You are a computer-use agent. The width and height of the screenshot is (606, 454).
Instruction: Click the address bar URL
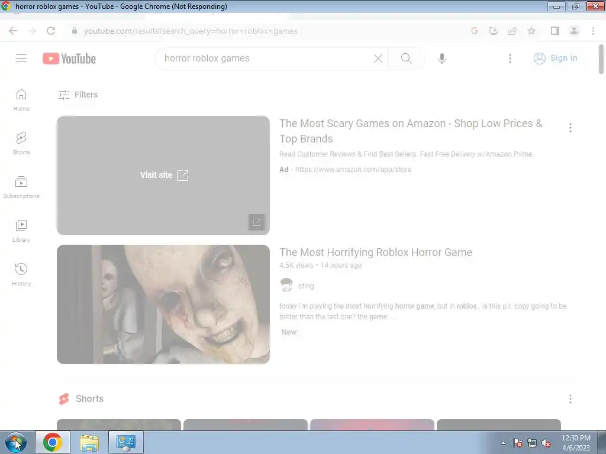point(191,31)
